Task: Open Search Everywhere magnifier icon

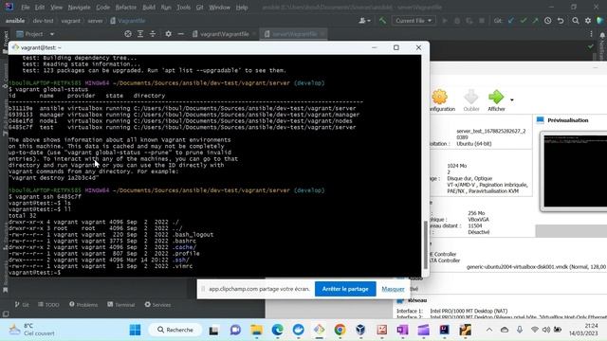Action: [576, 21]
